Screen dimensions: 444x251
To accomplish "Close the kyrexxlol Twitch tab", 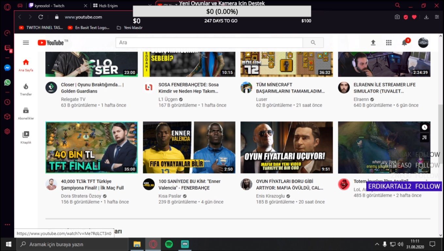I will click(86, 6).
